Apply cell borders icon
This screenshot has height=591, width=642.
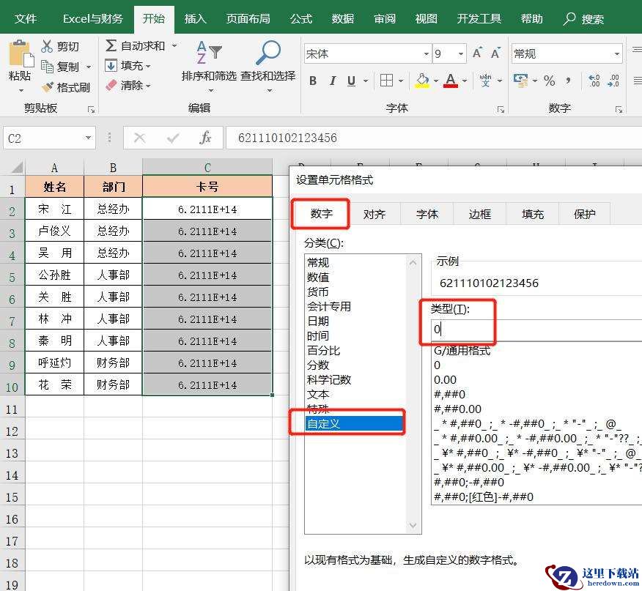(386, 81)
